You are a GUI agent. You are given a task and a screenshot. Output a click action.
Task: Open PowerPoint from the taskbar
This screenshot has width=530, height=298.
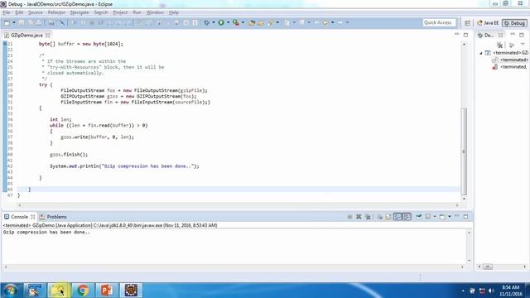(x=107, y=291)
